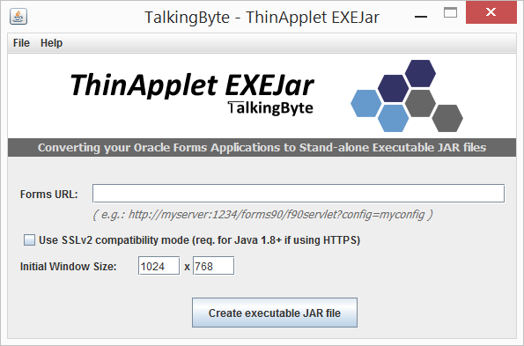Click the ThinApplet EXEJar logo heading
The image size is (524, 346).
pos(192,85)
